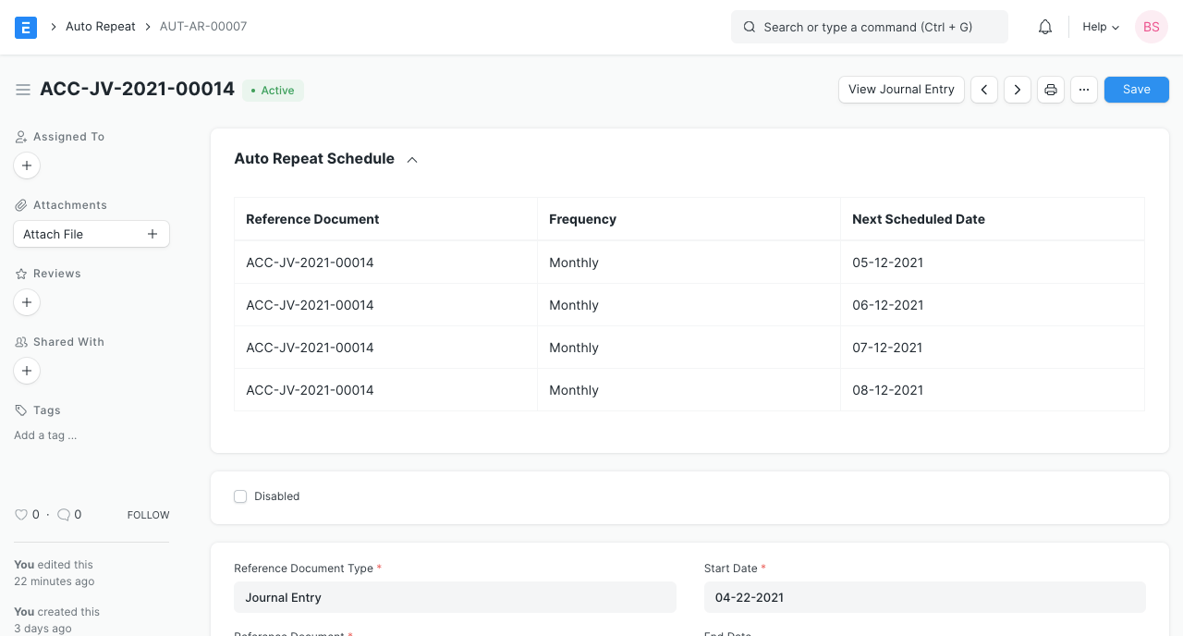Print the document
Image resolution: width=1183 pixels, height=636 pixels.
pyautogui.click(x=1050, y=89)
